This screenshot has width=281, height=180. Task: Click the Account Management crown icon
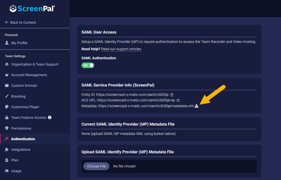coord(7,75)
